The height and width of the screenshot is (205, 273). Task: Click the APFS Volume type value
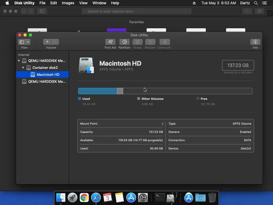[242, 124]
